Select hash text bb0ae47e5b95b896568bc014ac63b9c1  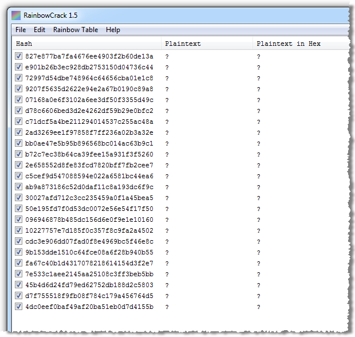[x=89, y=143]
